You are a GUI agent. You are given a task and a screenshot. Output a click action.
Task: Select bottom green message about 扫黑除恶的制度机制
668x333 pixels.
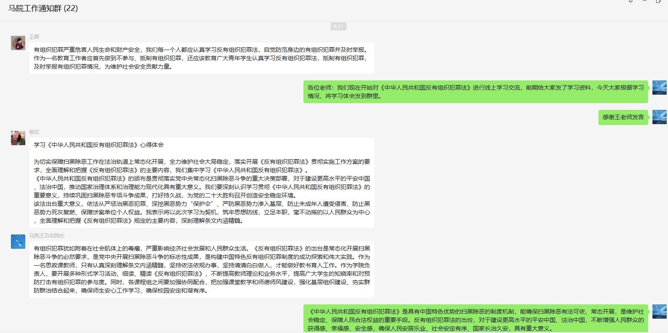pyautogui.click(x=475, y=320)
